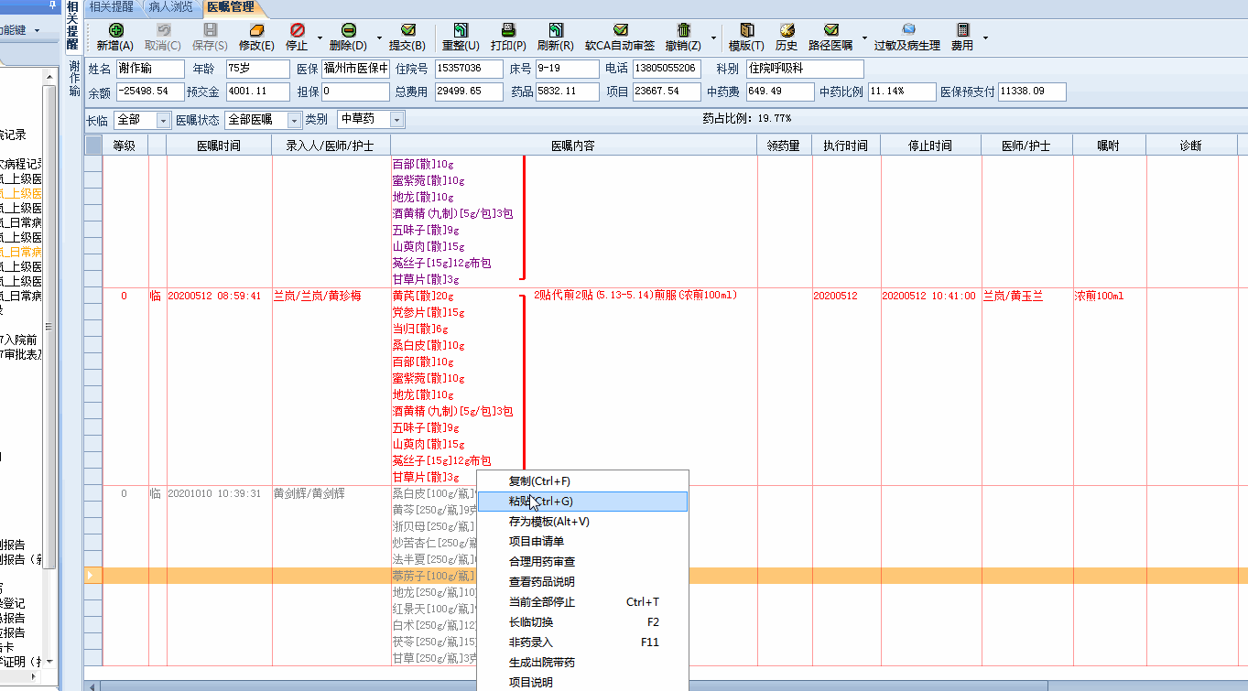The width and height of the screenshot is (1248, 691).
Task: Click the 提交(B) submit toolbar icon
Action: click(x=407, y=31)
